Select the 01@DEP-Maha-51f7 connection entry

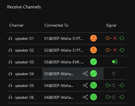coord(64,38)
